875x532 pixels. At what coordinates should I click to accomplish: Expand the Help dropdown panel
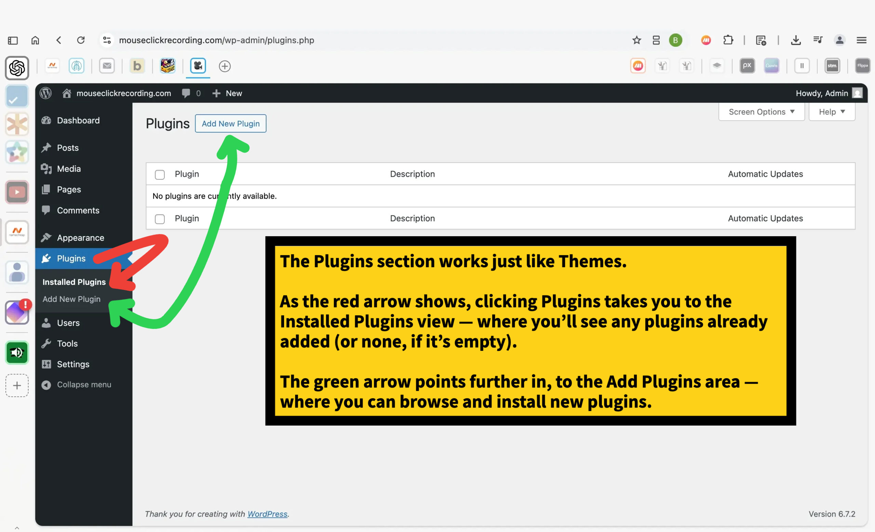click(831, 112)
